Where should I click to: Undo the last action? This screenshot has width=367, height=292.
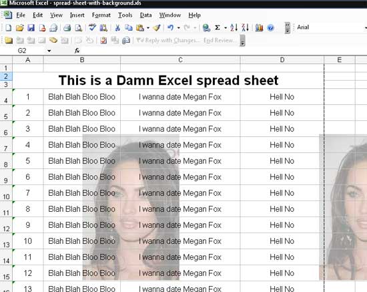(x=170, y=28)
